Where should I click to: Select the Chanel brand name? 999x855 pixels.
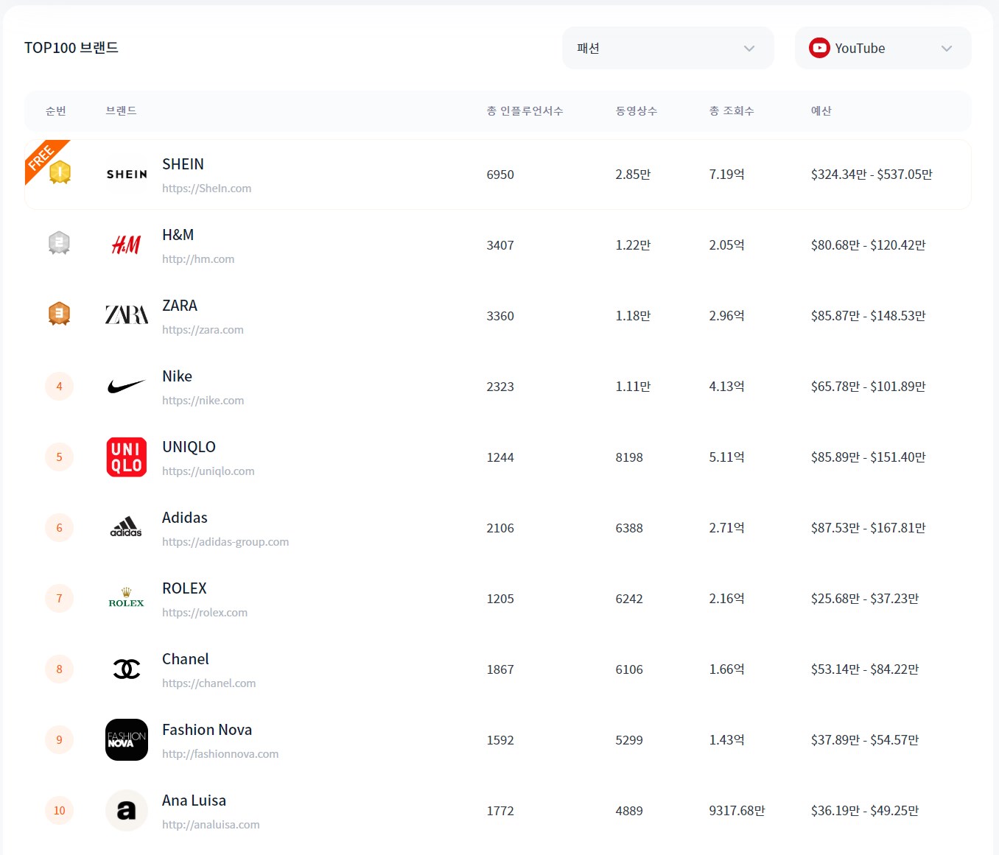pos(186,659)
